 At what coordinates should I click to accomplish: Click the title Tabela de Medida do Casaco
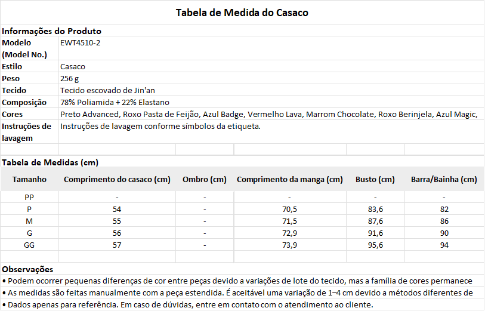tap(242, 13)
